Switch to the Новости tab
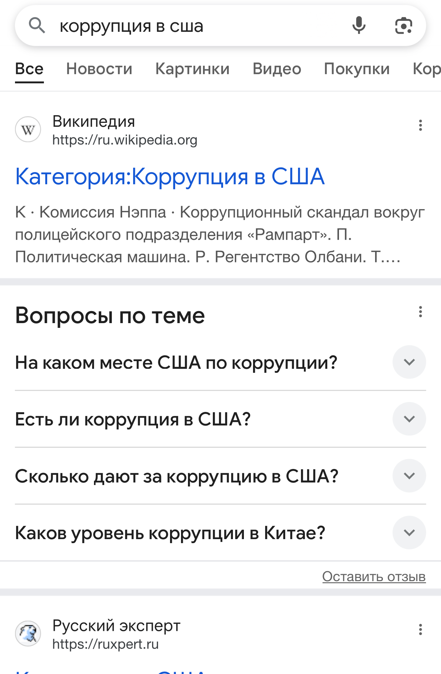The width and height of the screenshot is (441, 674). pyautogui.click(x=99, y=69)
